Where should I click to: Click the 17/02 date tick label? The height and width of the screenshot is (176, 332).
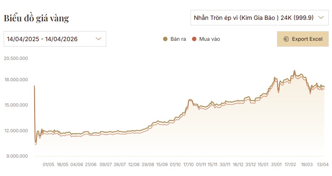(x=291, y=165)
